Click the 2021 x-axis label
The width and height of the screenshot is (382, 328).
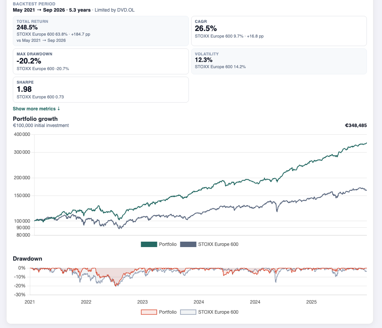click(30, 302)
